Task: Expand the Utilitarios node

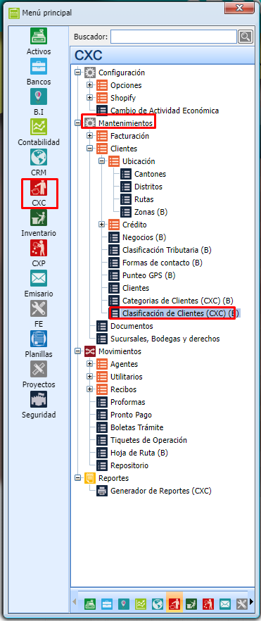Action: 89,377
